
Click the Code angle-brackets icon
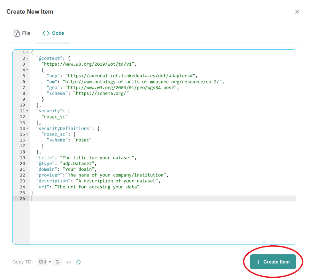tap(46, 33)
